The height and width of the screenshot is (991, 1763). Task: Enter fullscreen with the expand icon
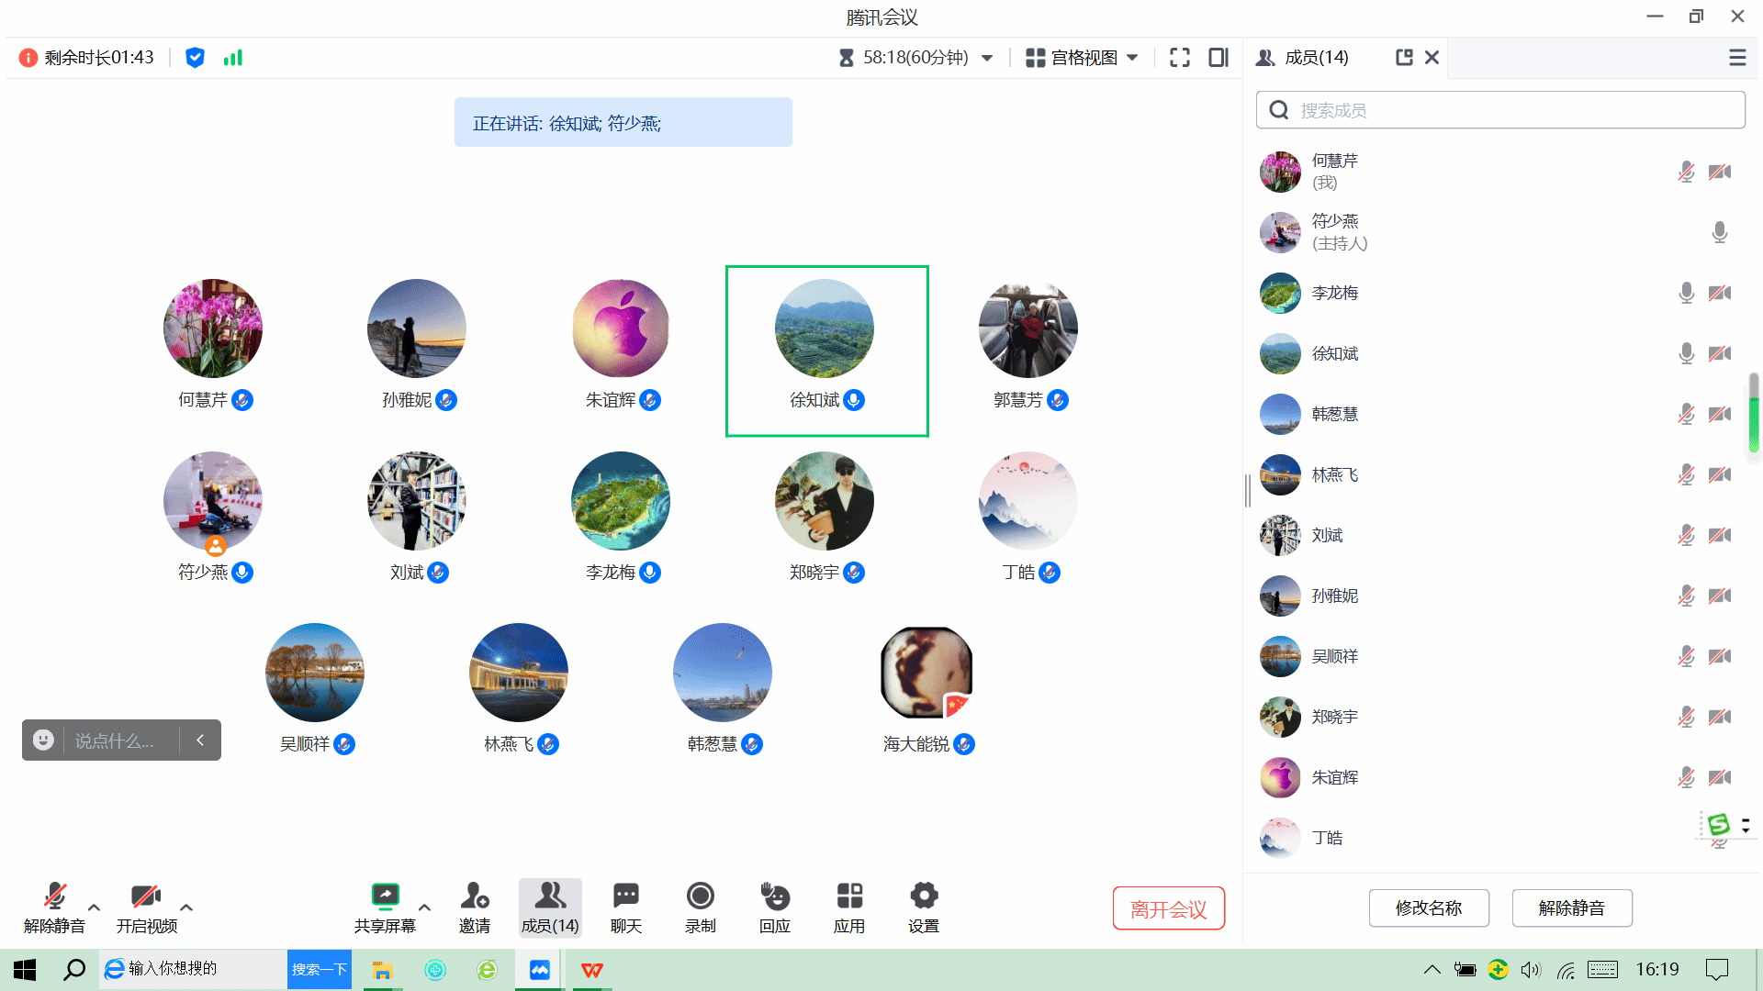coord(1180,58)
